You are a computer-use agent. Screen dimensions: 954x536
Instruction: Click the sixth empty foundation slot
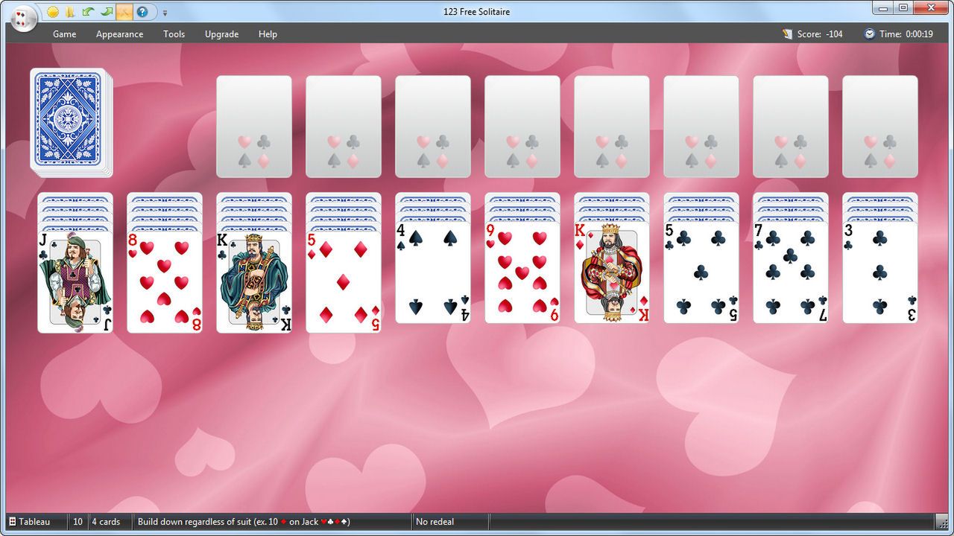pyautogui.click(x=701, y=127)
